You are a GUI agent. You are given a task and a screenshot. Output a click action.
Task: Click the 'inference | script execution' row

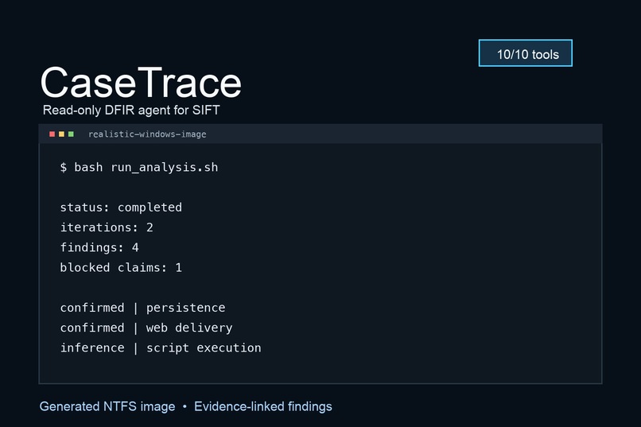(x=161, y=347)
